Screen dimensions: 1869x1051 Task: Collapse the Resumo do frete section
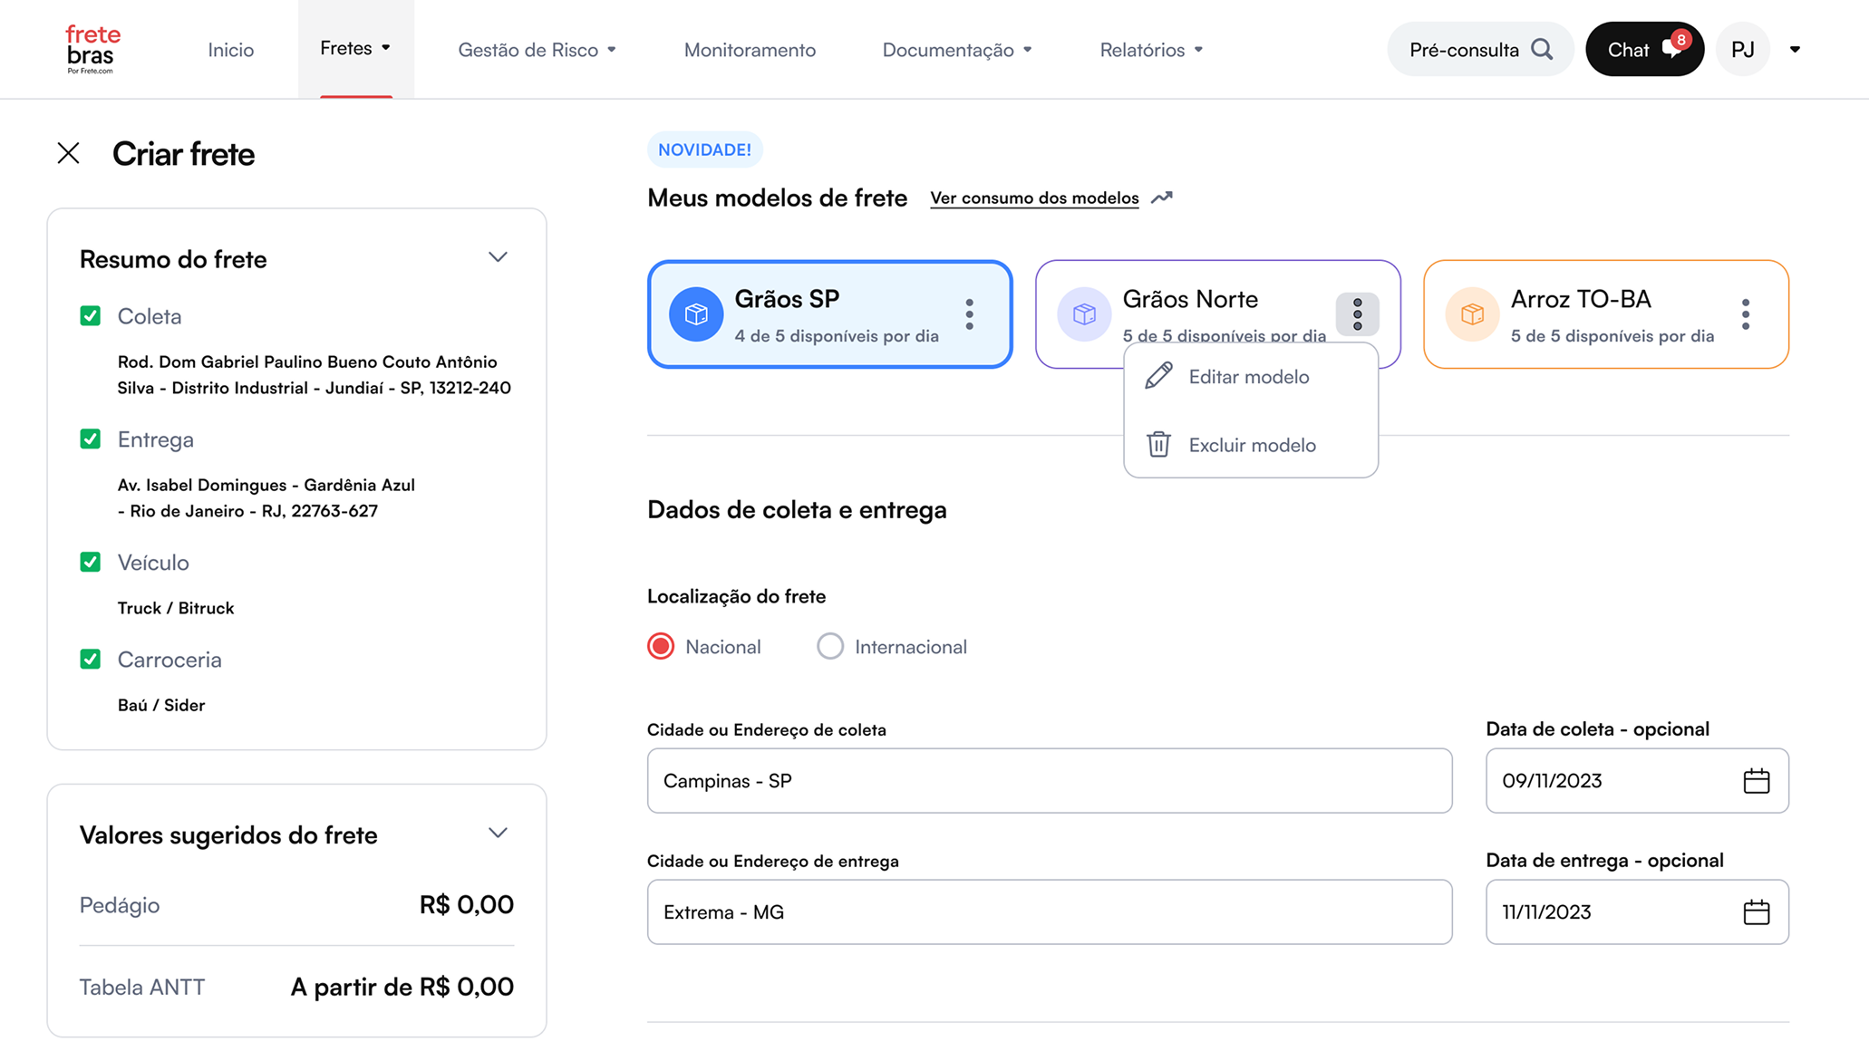(498, 257)
